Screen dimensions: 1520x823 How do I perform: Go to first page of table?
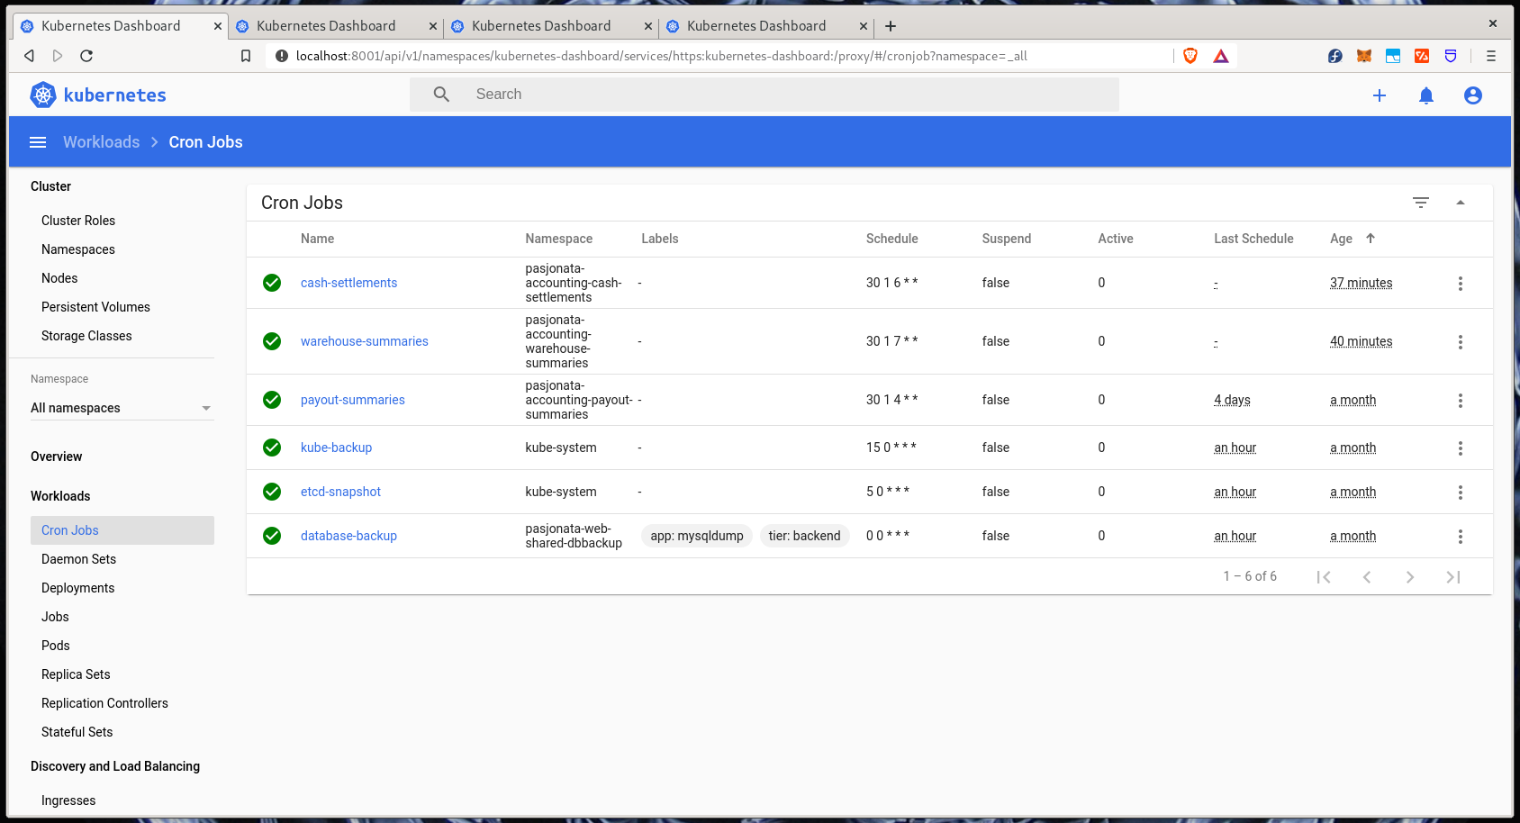point(1324,577)
